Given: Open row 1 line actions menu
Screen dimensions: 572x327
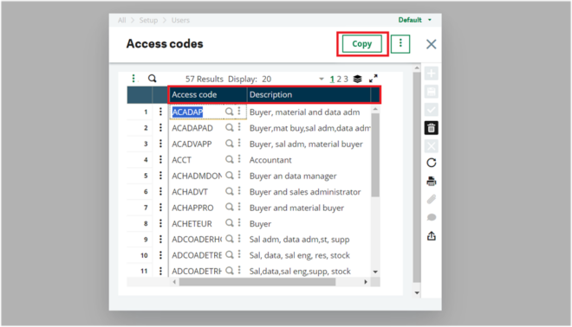Looking at the screenshot, I should point(160,112).
